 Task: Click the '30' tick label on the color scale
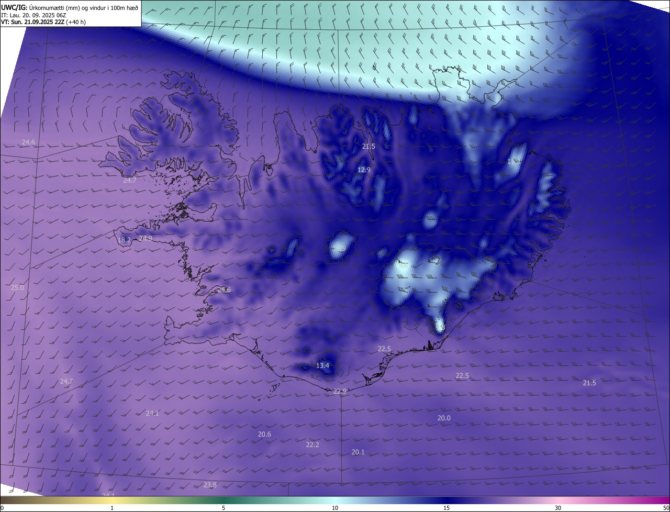pyautogui.click(x=558, y=508)
